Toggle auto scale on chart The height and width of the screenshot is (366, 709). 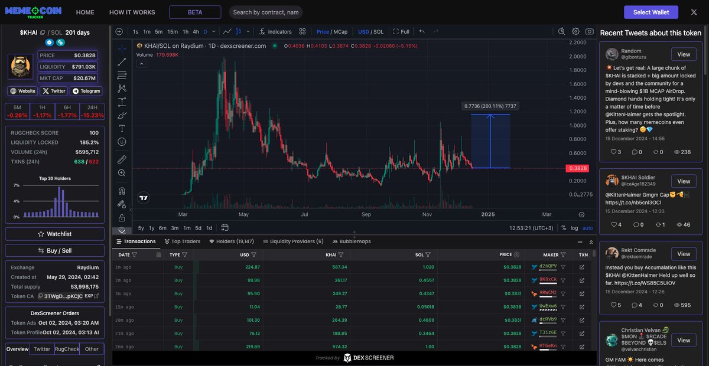tap(588, 228)
